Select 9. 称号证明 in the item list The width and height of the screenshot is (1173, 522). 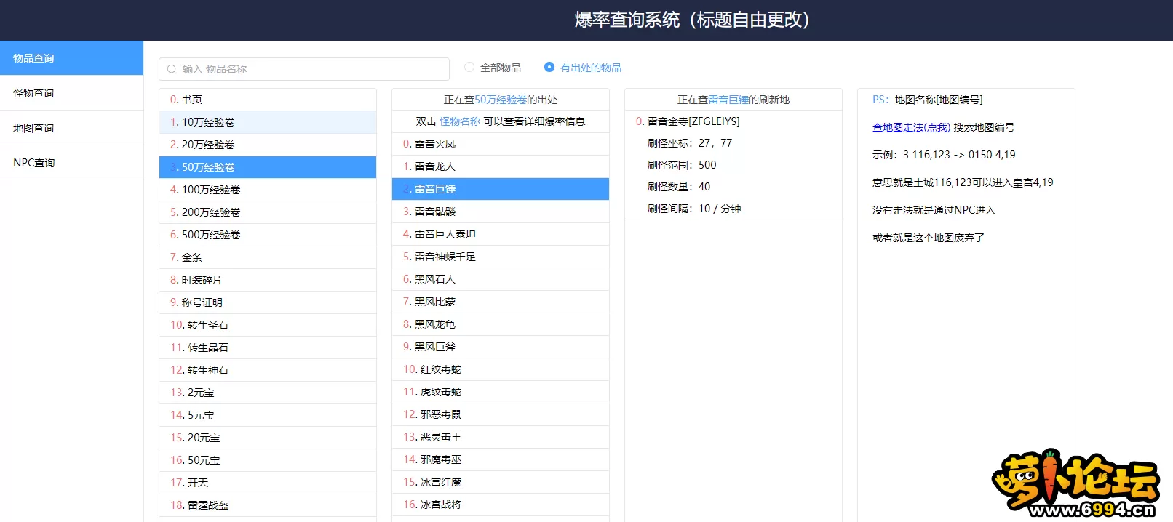click(x=268, y=302)
